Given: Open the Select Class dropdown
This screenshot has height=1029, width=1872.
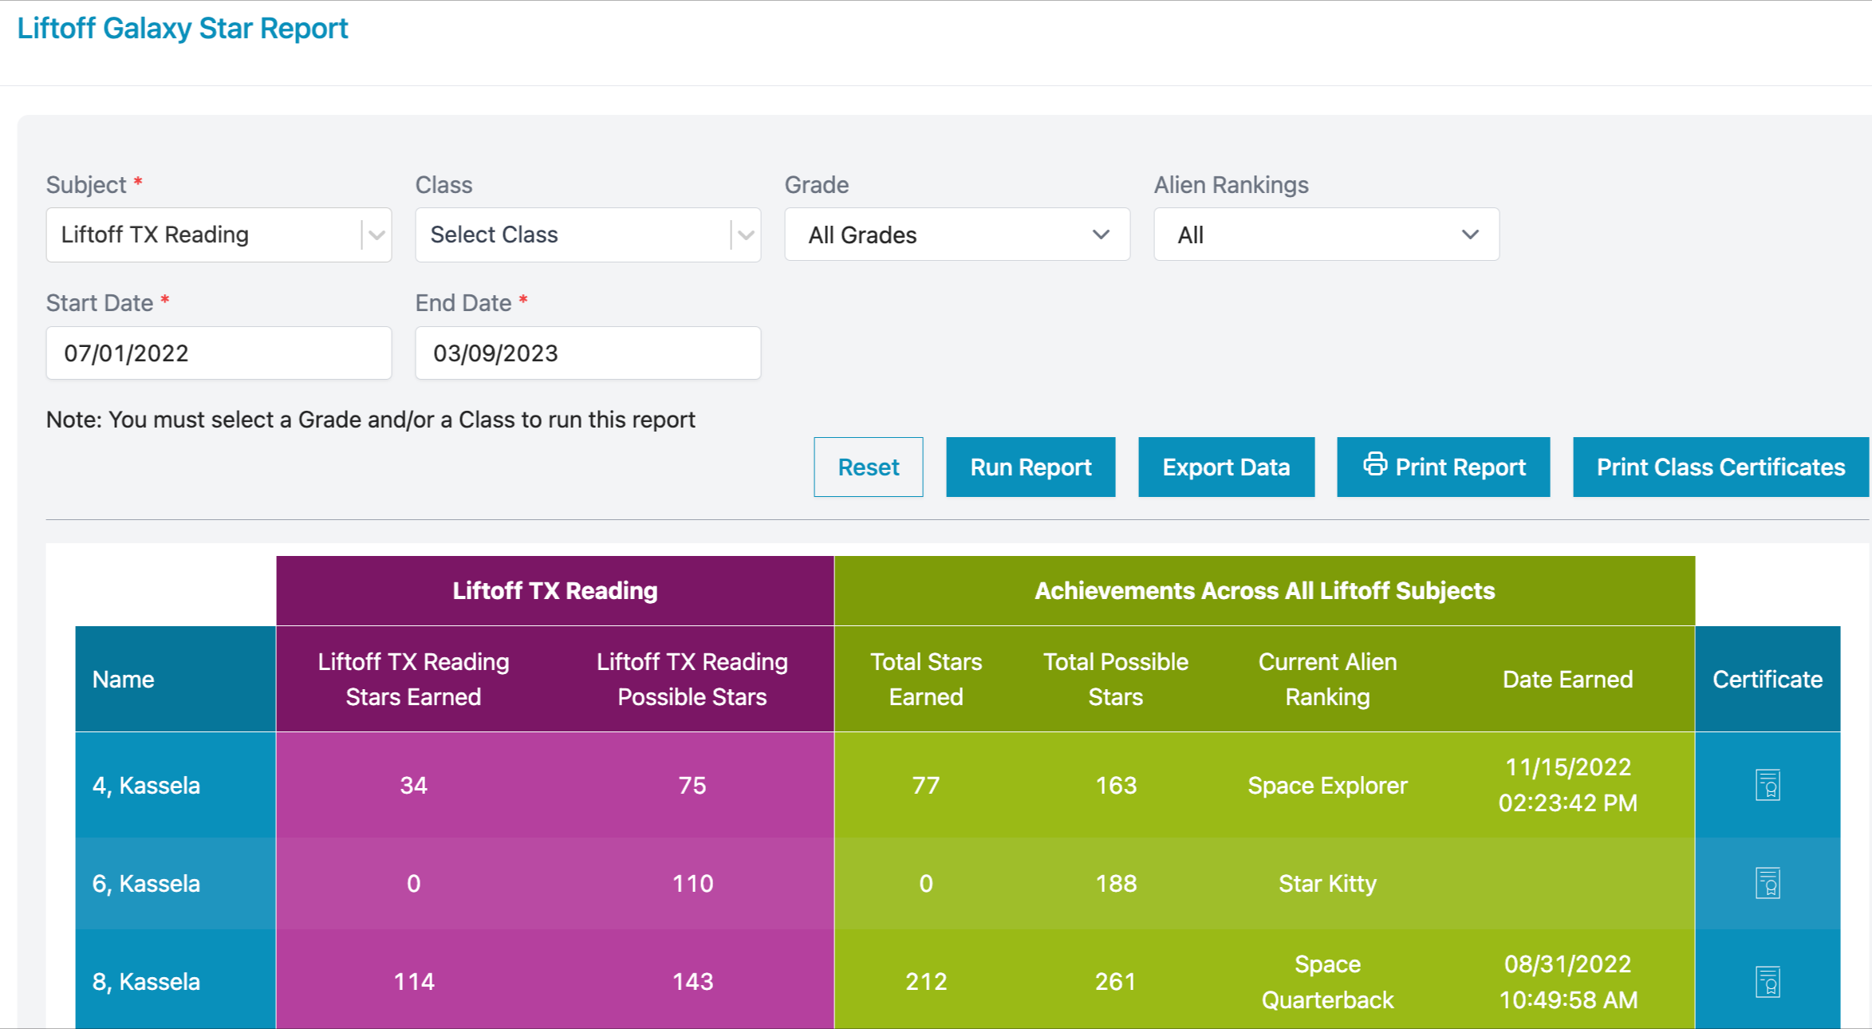Looking at the screenshot, I should pos(588,235).
